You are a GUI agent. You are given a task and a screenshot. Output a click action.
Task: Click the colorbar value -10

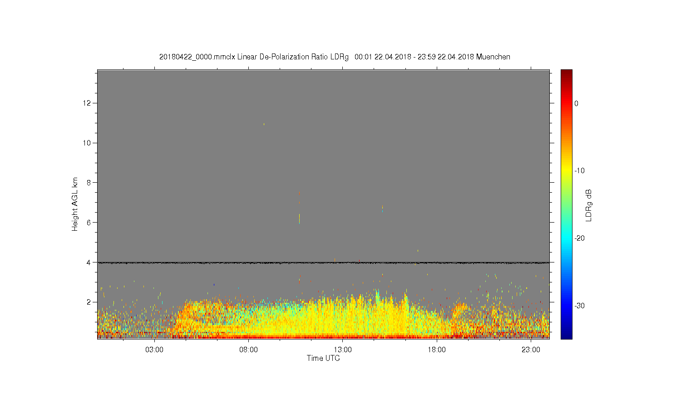pos(579,171)
